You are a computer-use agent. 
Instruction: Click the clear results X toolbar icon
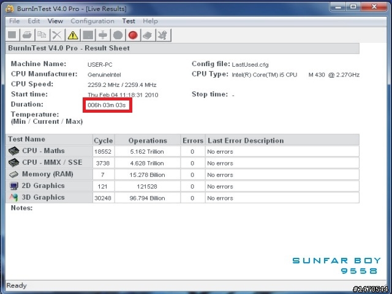pyautogui.click(x=57, y=35)
